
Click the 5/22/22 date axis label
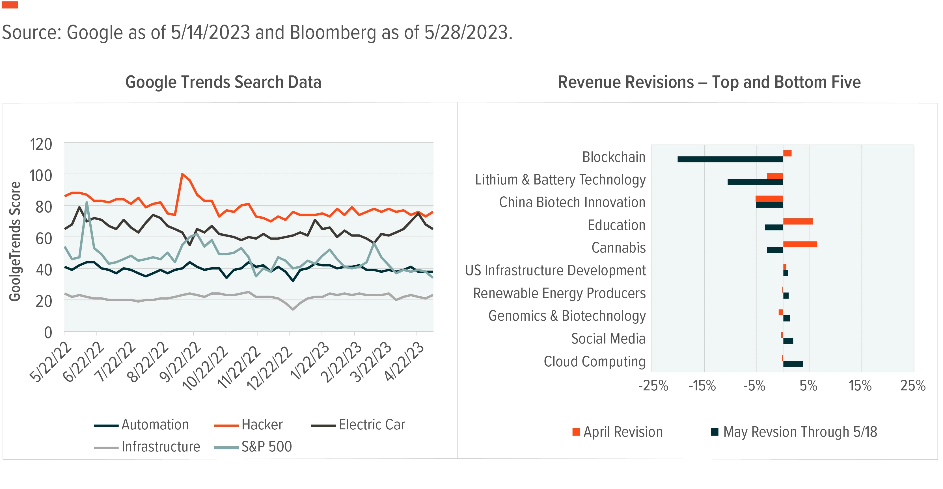coord(51,362)
